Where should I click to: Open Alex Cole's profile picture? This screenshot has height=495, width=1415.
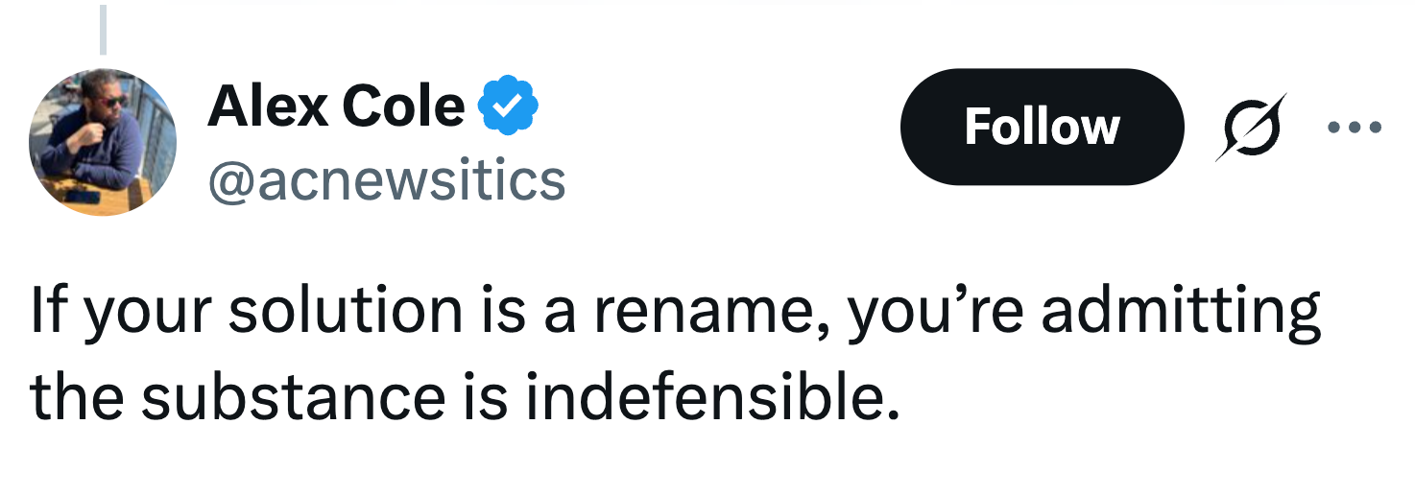(104, 142)
